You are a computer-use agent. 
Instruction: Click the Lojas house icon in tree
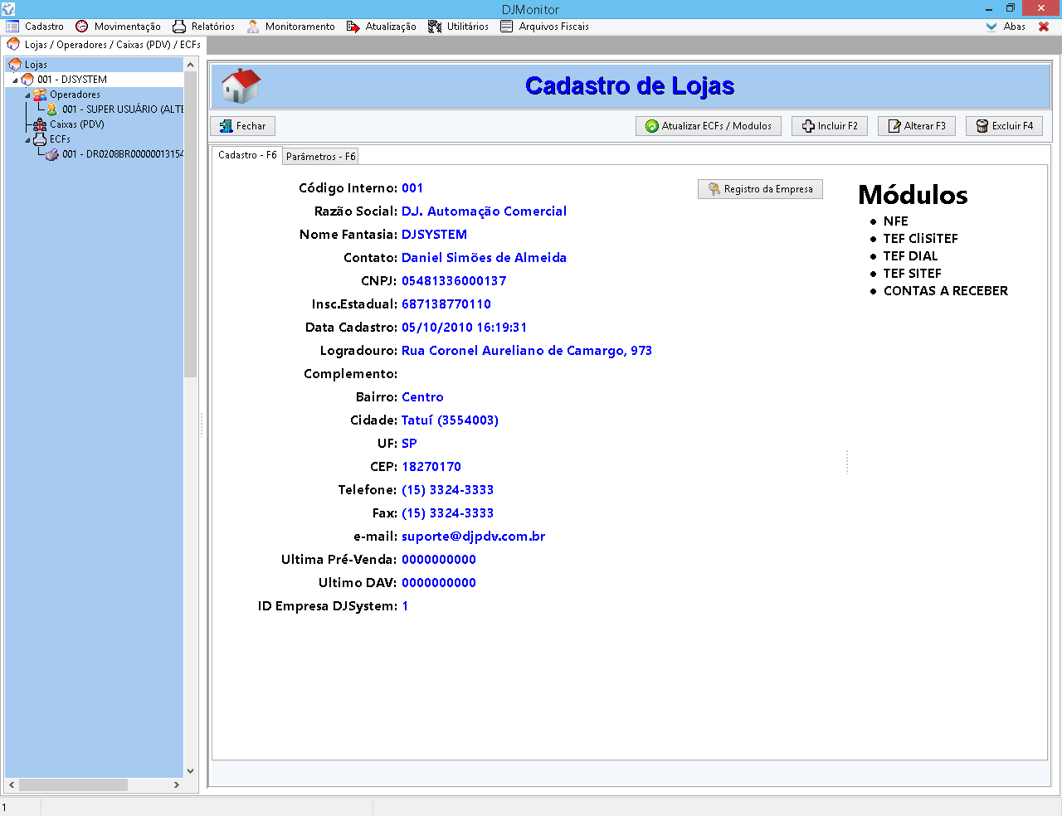(x=15, y=65)
